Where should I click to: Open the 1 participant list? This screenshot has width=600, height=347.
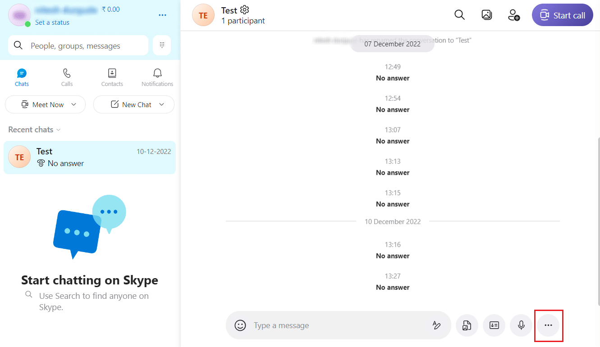click(243, 21)
